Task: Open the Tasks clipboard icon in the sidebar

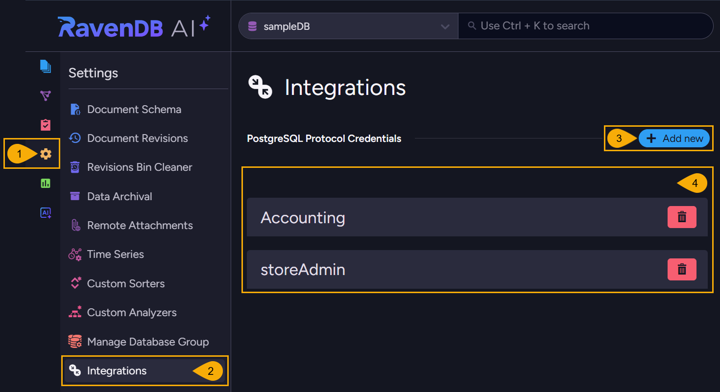Action: (x=46, y=125)
